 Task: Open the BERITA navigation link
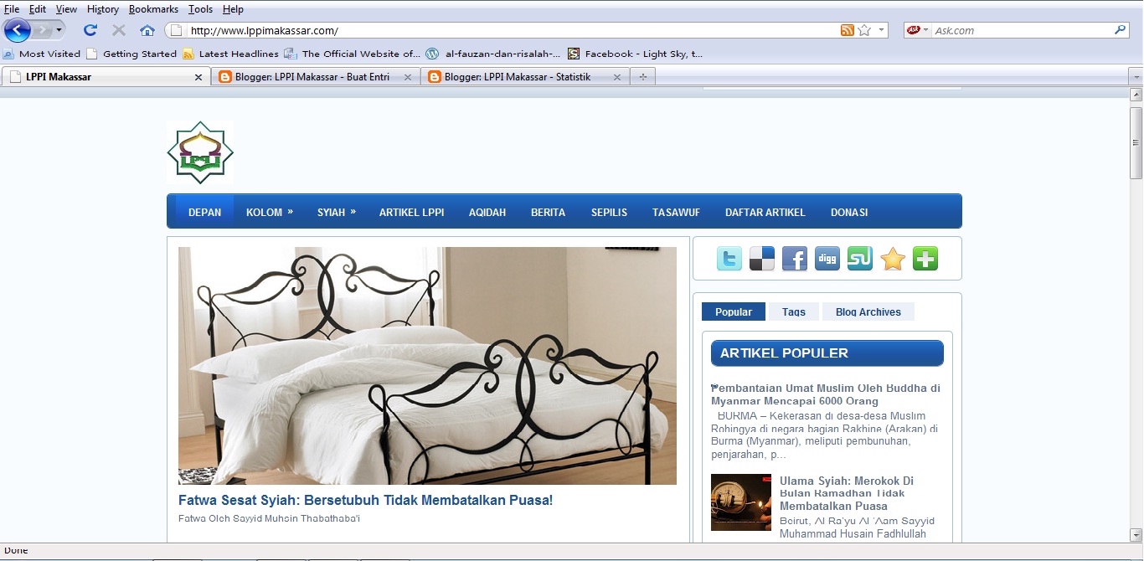click(x=548, y=212)
